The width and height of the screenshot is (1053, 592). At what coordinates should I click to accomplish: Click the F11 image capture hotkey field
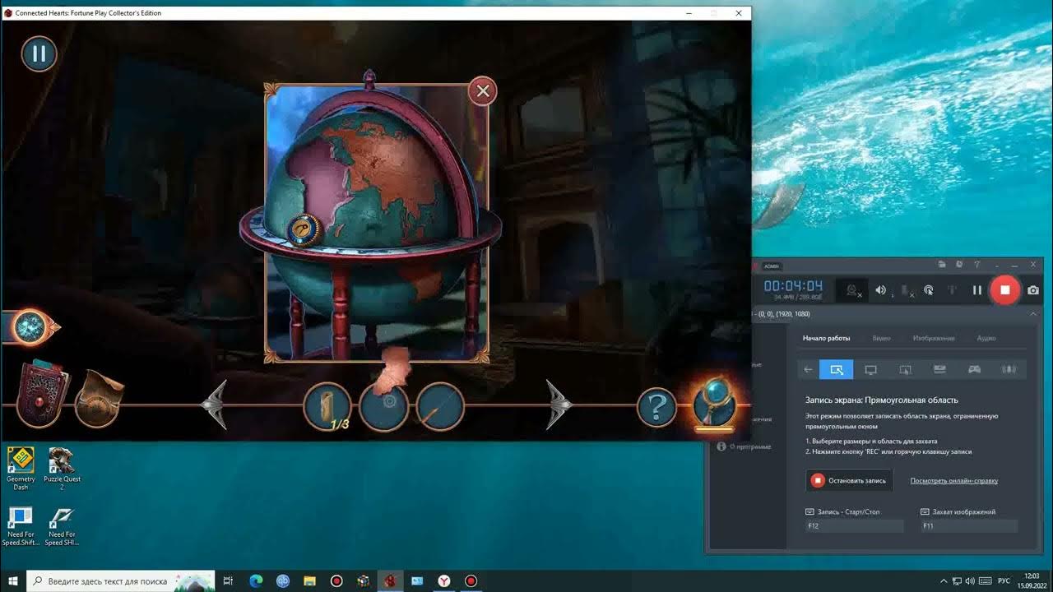969,526
